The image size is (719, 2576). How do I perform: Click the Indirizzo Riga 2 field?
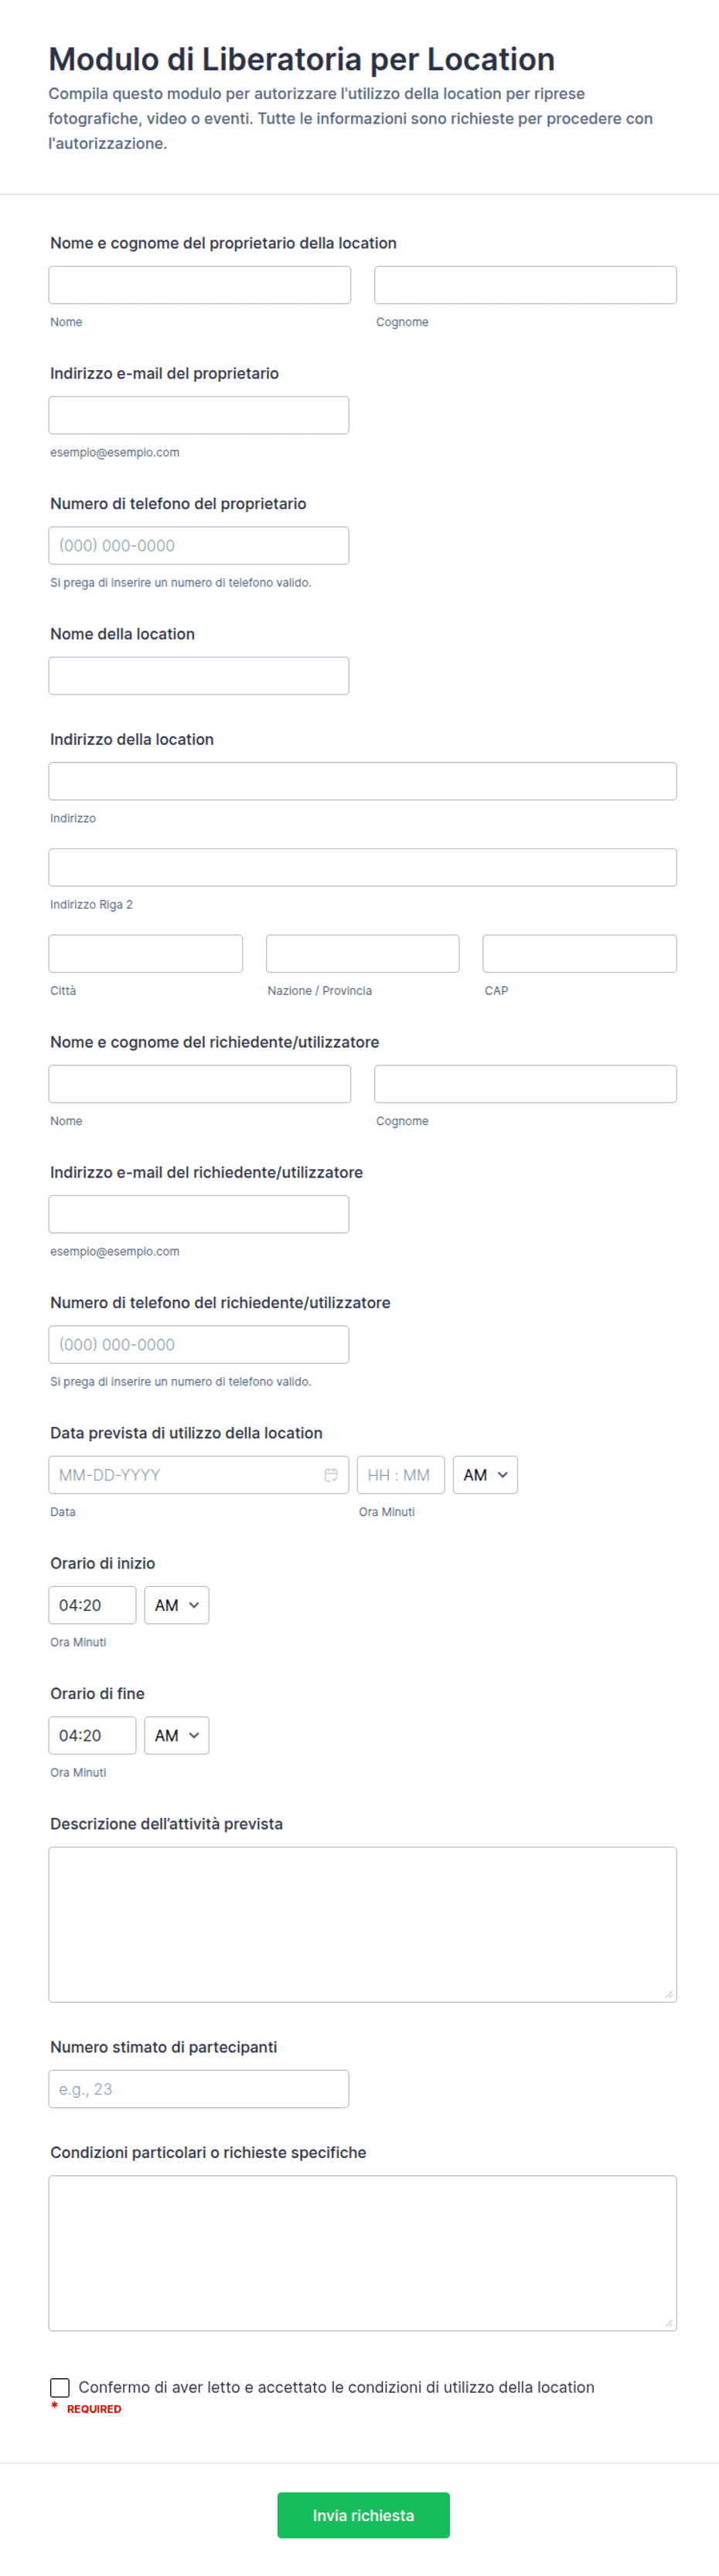363,867
